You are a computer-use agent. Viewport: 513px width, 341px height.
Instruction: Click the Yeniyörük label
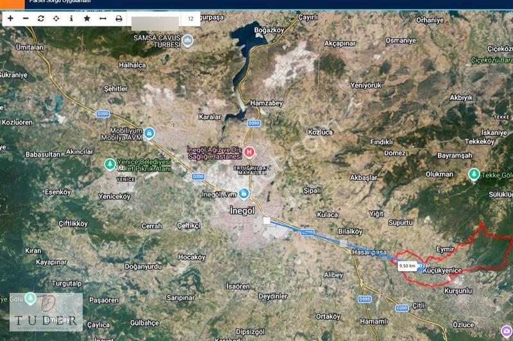coord(366,85)
